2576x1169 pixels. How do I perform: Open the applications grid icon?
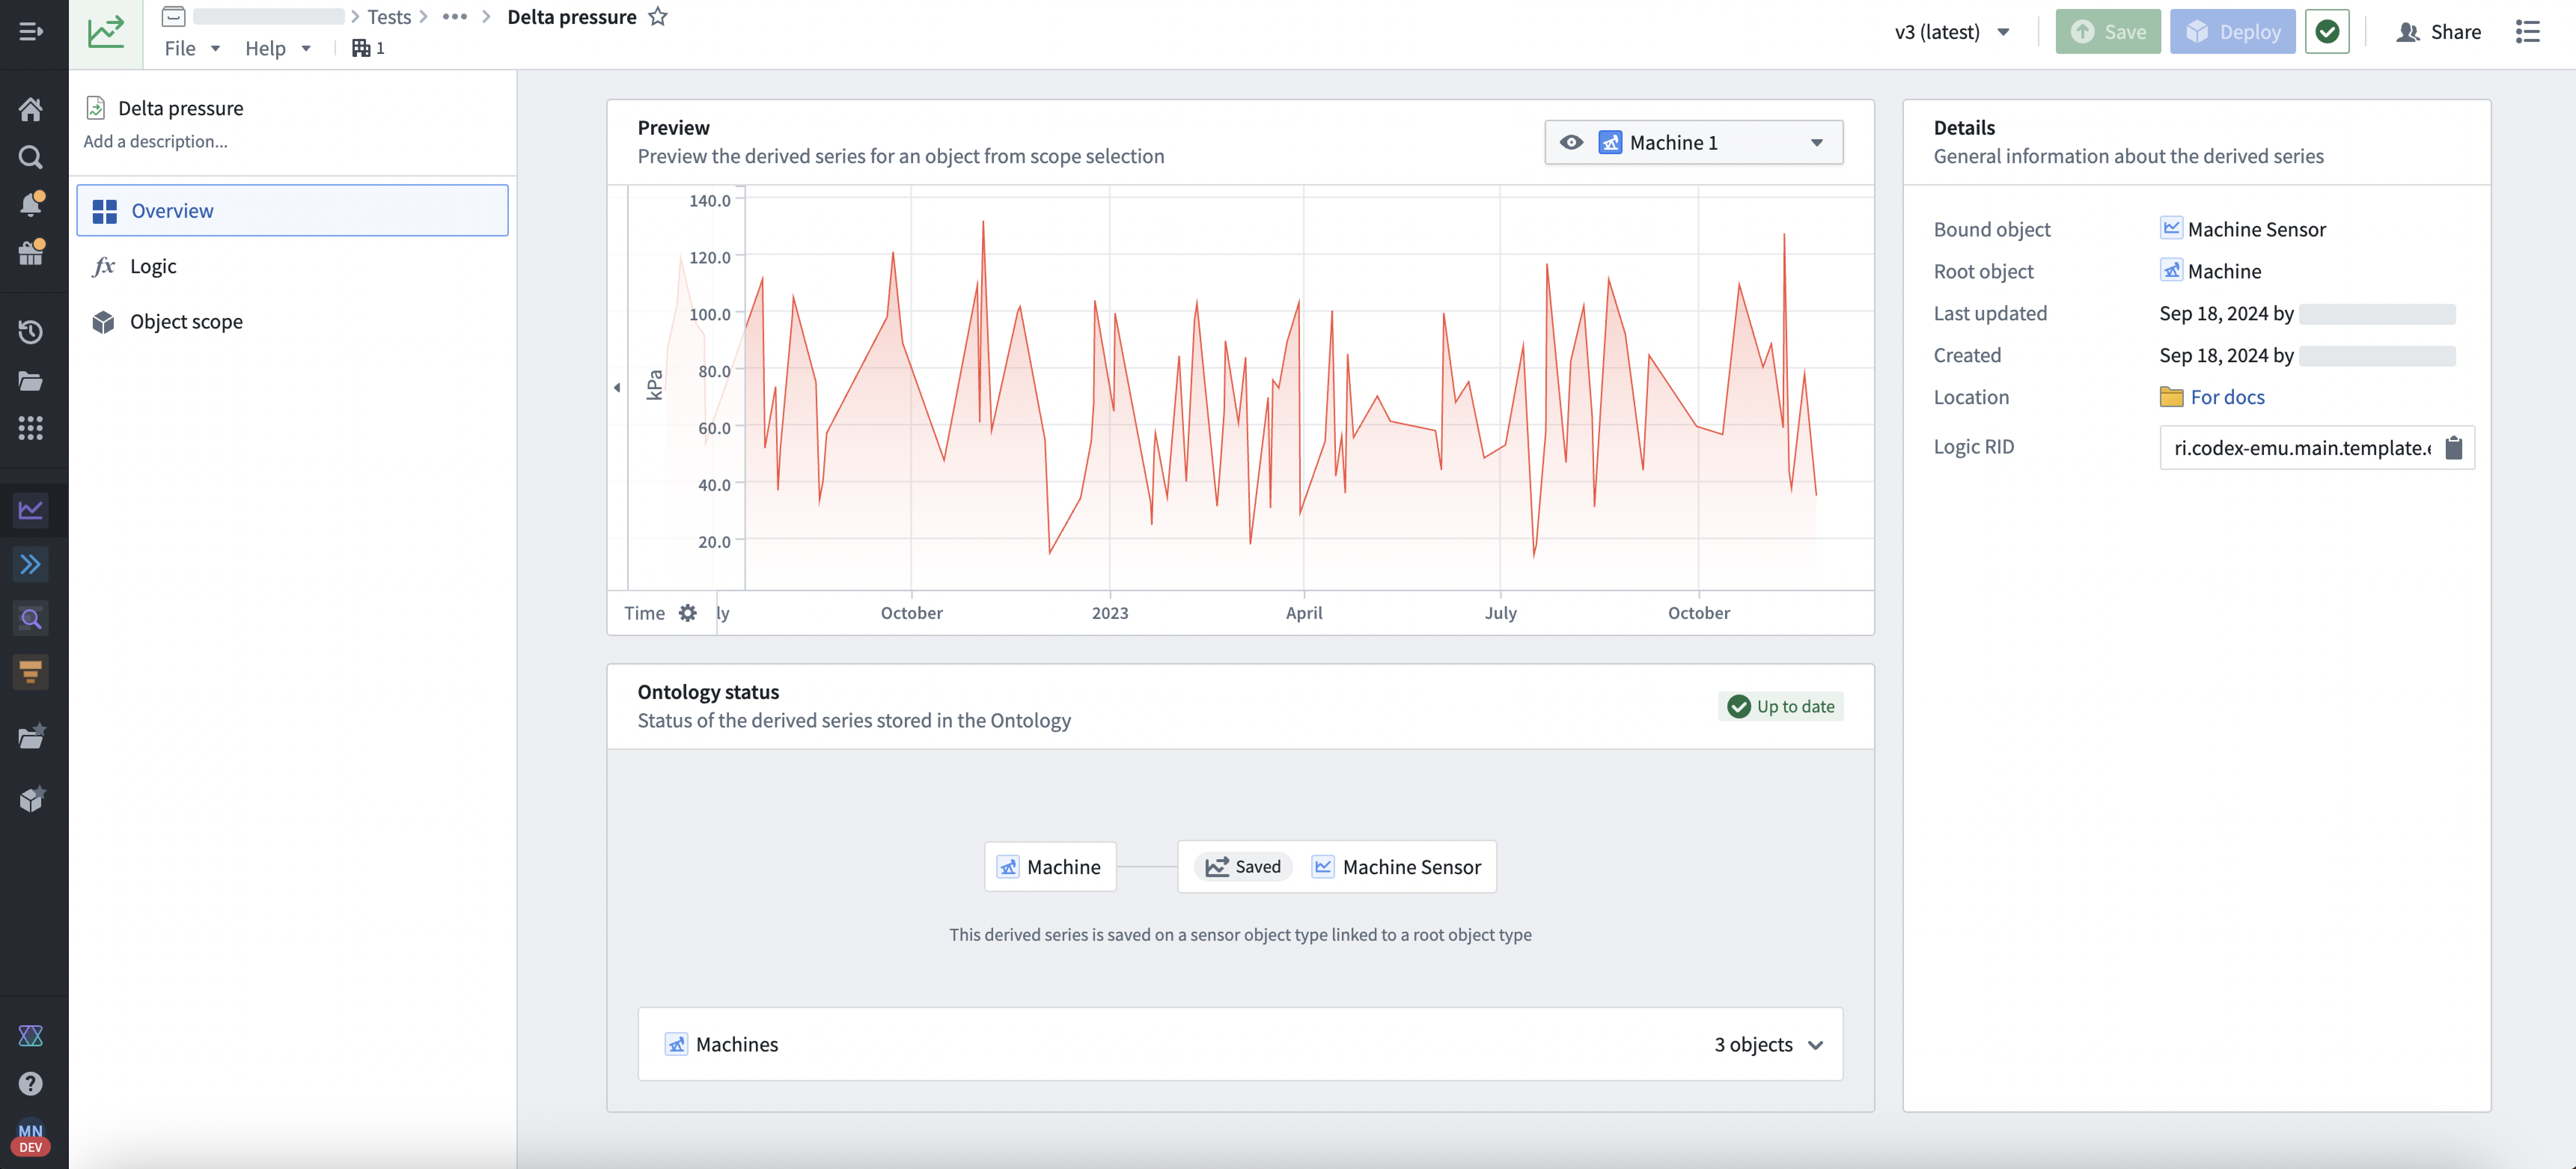coord(31,428)
